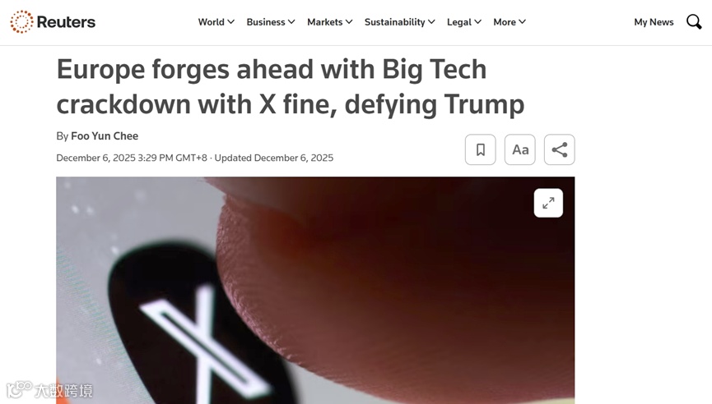Open the Aa text size control
Image resolution: width=712 pixels, height=404 pixels.
[x=520, y=149]
